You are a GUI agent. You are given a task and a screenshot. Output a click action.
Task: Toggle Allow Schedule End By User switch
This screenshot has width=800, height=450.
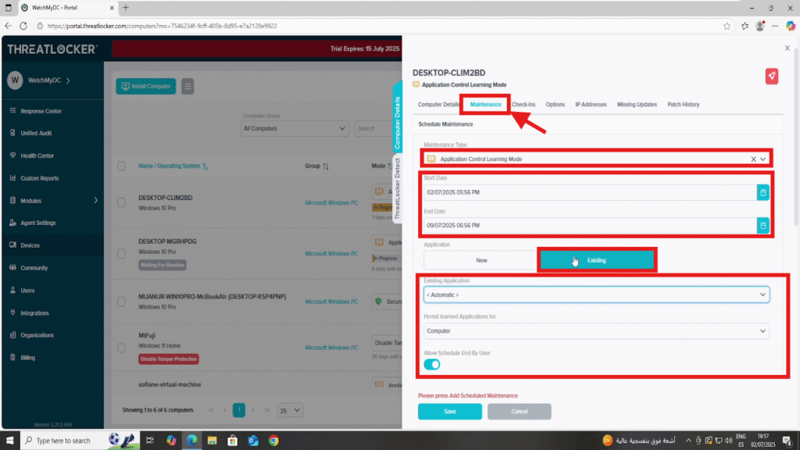[x=431, y=364]
